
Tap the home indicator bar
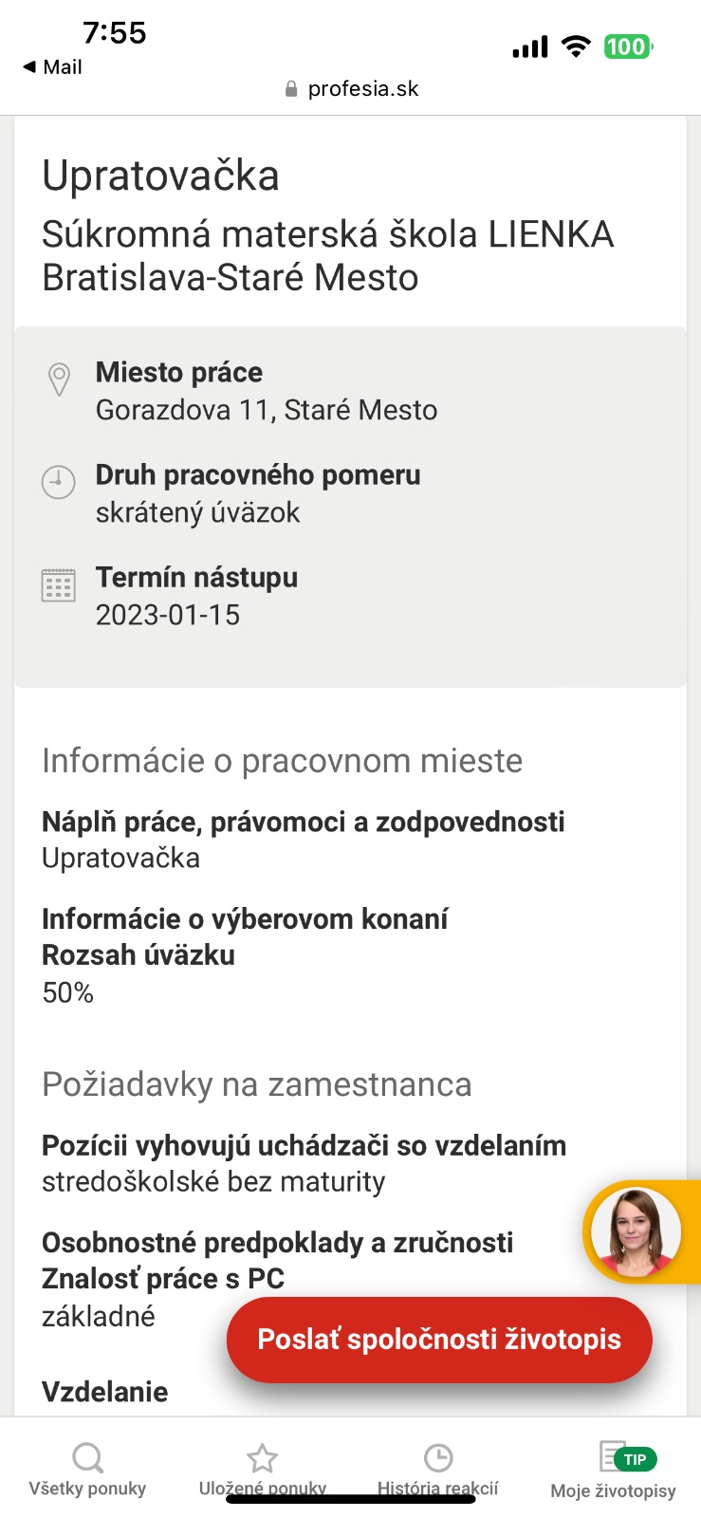click(350, 1499)
